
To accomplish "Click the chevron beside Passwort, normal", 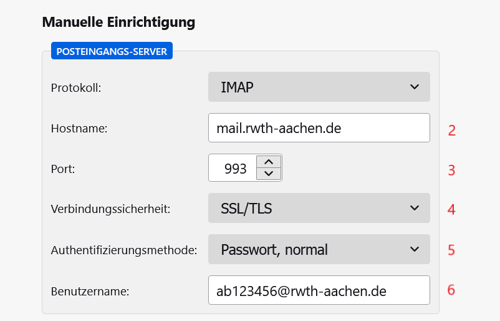I will pos(415,249).
